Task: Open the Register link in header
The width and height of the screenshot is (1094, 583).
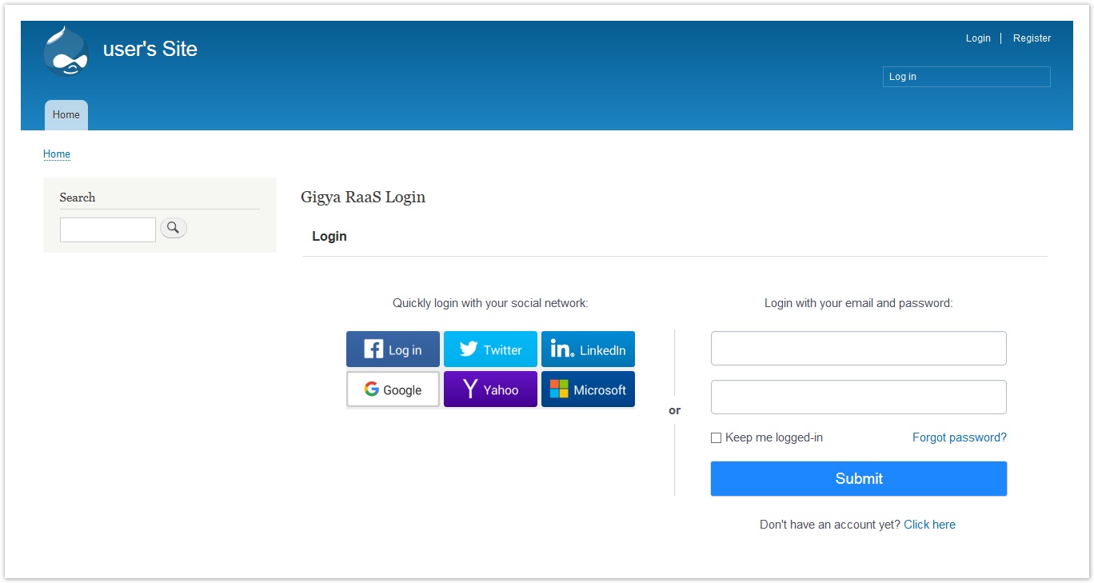Action: coord(1032,38)
